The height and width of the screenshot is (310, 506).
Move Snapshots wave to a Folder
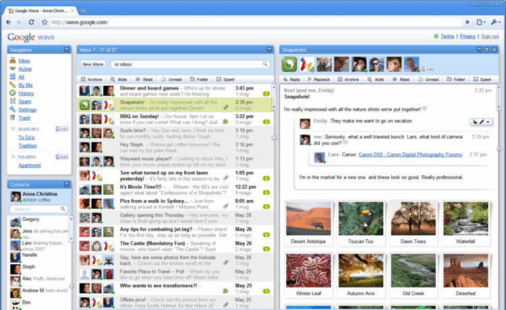[x=455, y=80]
